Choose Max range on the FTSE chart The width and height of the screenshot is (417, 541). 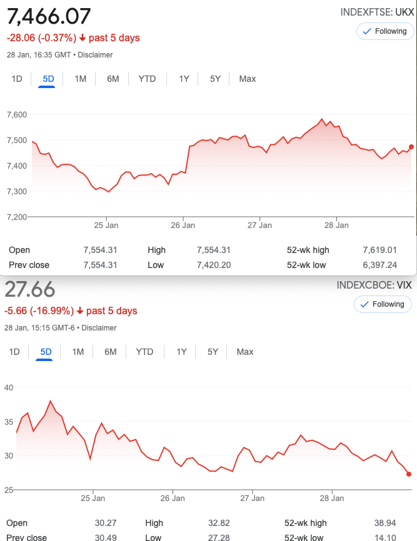248,79
